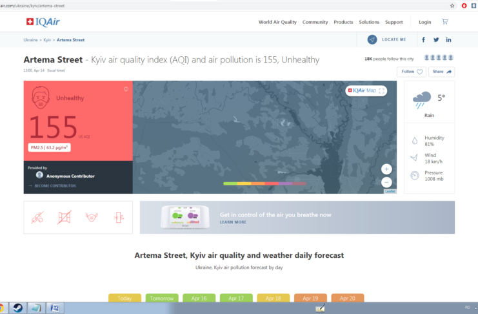478x314 pixels.
Task: Open Support menu
Action: point(394,22)
